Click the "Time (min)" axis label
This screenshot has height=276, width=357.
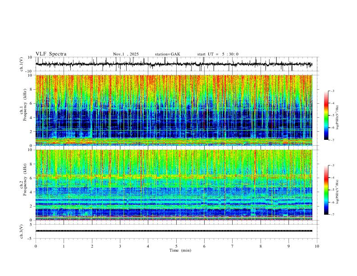[180, 250]
